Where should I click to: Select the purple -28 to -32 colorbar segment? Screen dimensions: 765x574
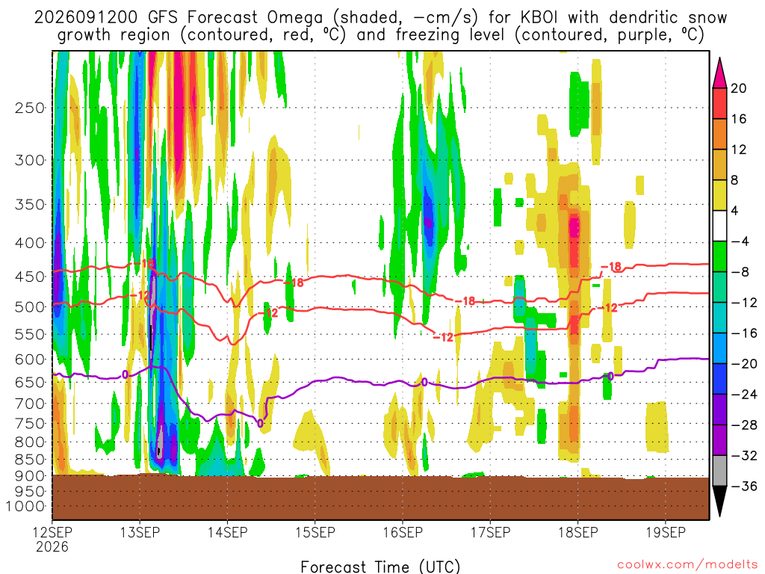(x=719, y=440)
